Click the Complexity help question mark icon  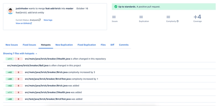tap(178, 21)
